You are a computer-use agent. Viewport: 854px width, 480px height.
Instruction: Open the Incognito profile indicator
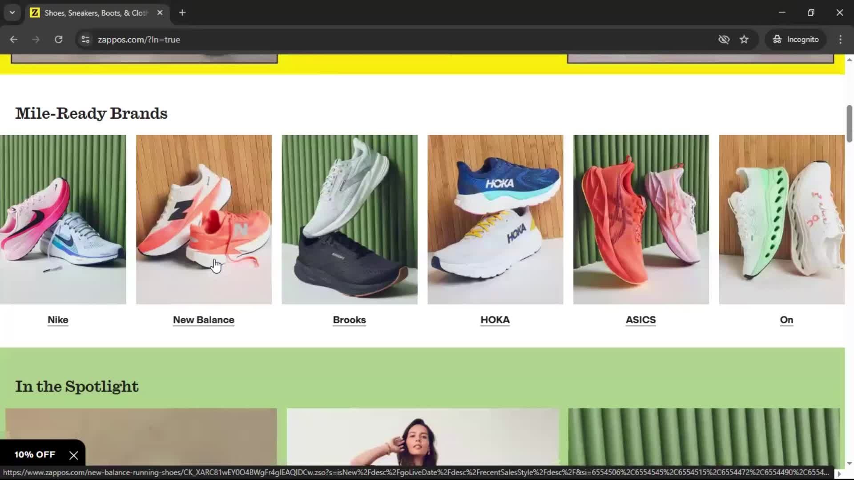(x=796, y=40)
